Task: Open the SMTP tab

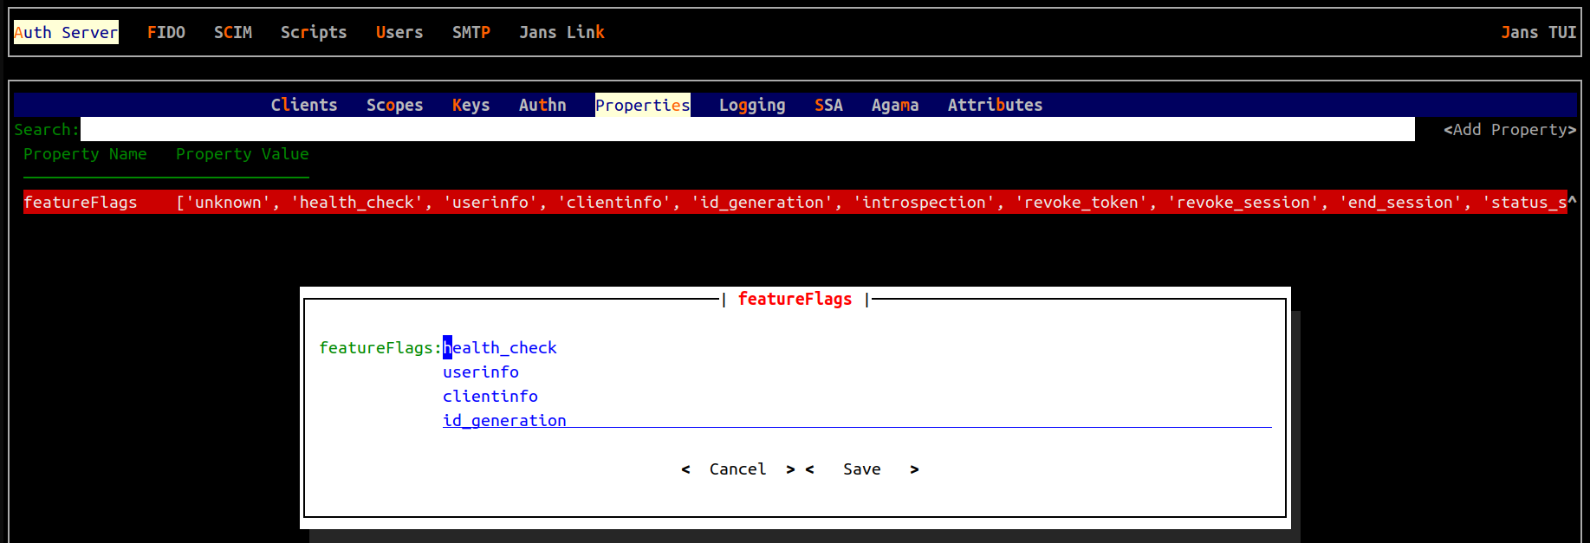Action: [x=471, y=33]
